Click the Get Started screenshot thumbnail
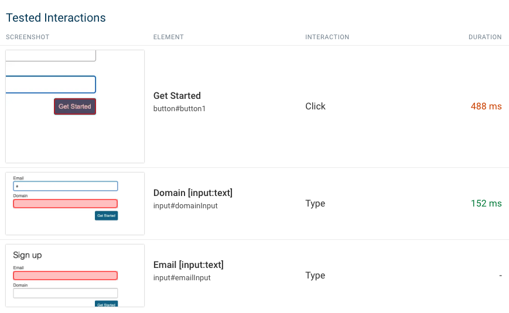Screen dimensions: 509x313 pyautogui.click(x=75, y=106)
